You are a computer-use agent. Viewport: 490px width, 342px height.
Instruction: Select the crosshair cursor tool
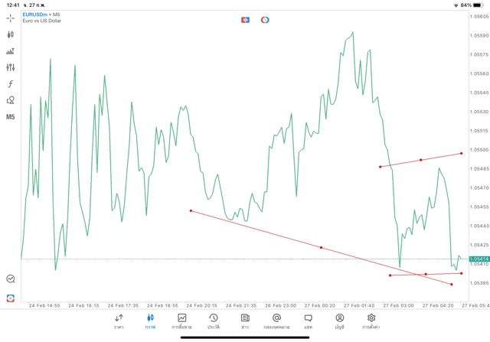(x=10, y=18)
